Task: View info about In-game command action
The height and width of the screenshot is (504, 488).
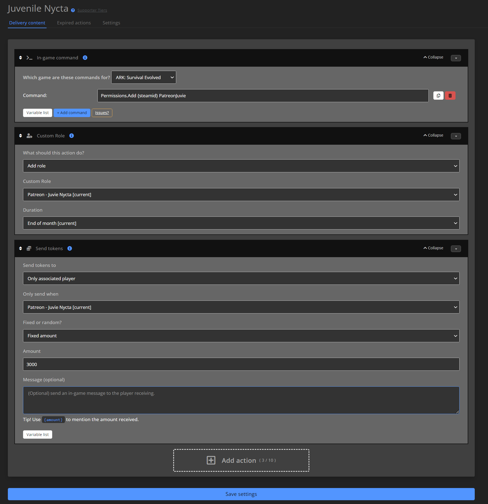Action: point(85,57)
